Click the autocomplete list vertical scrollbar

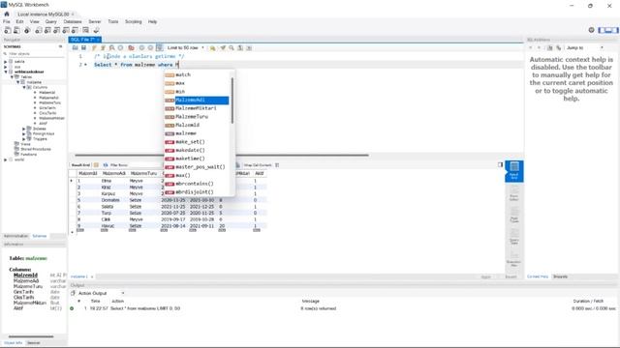coord(232,101)
